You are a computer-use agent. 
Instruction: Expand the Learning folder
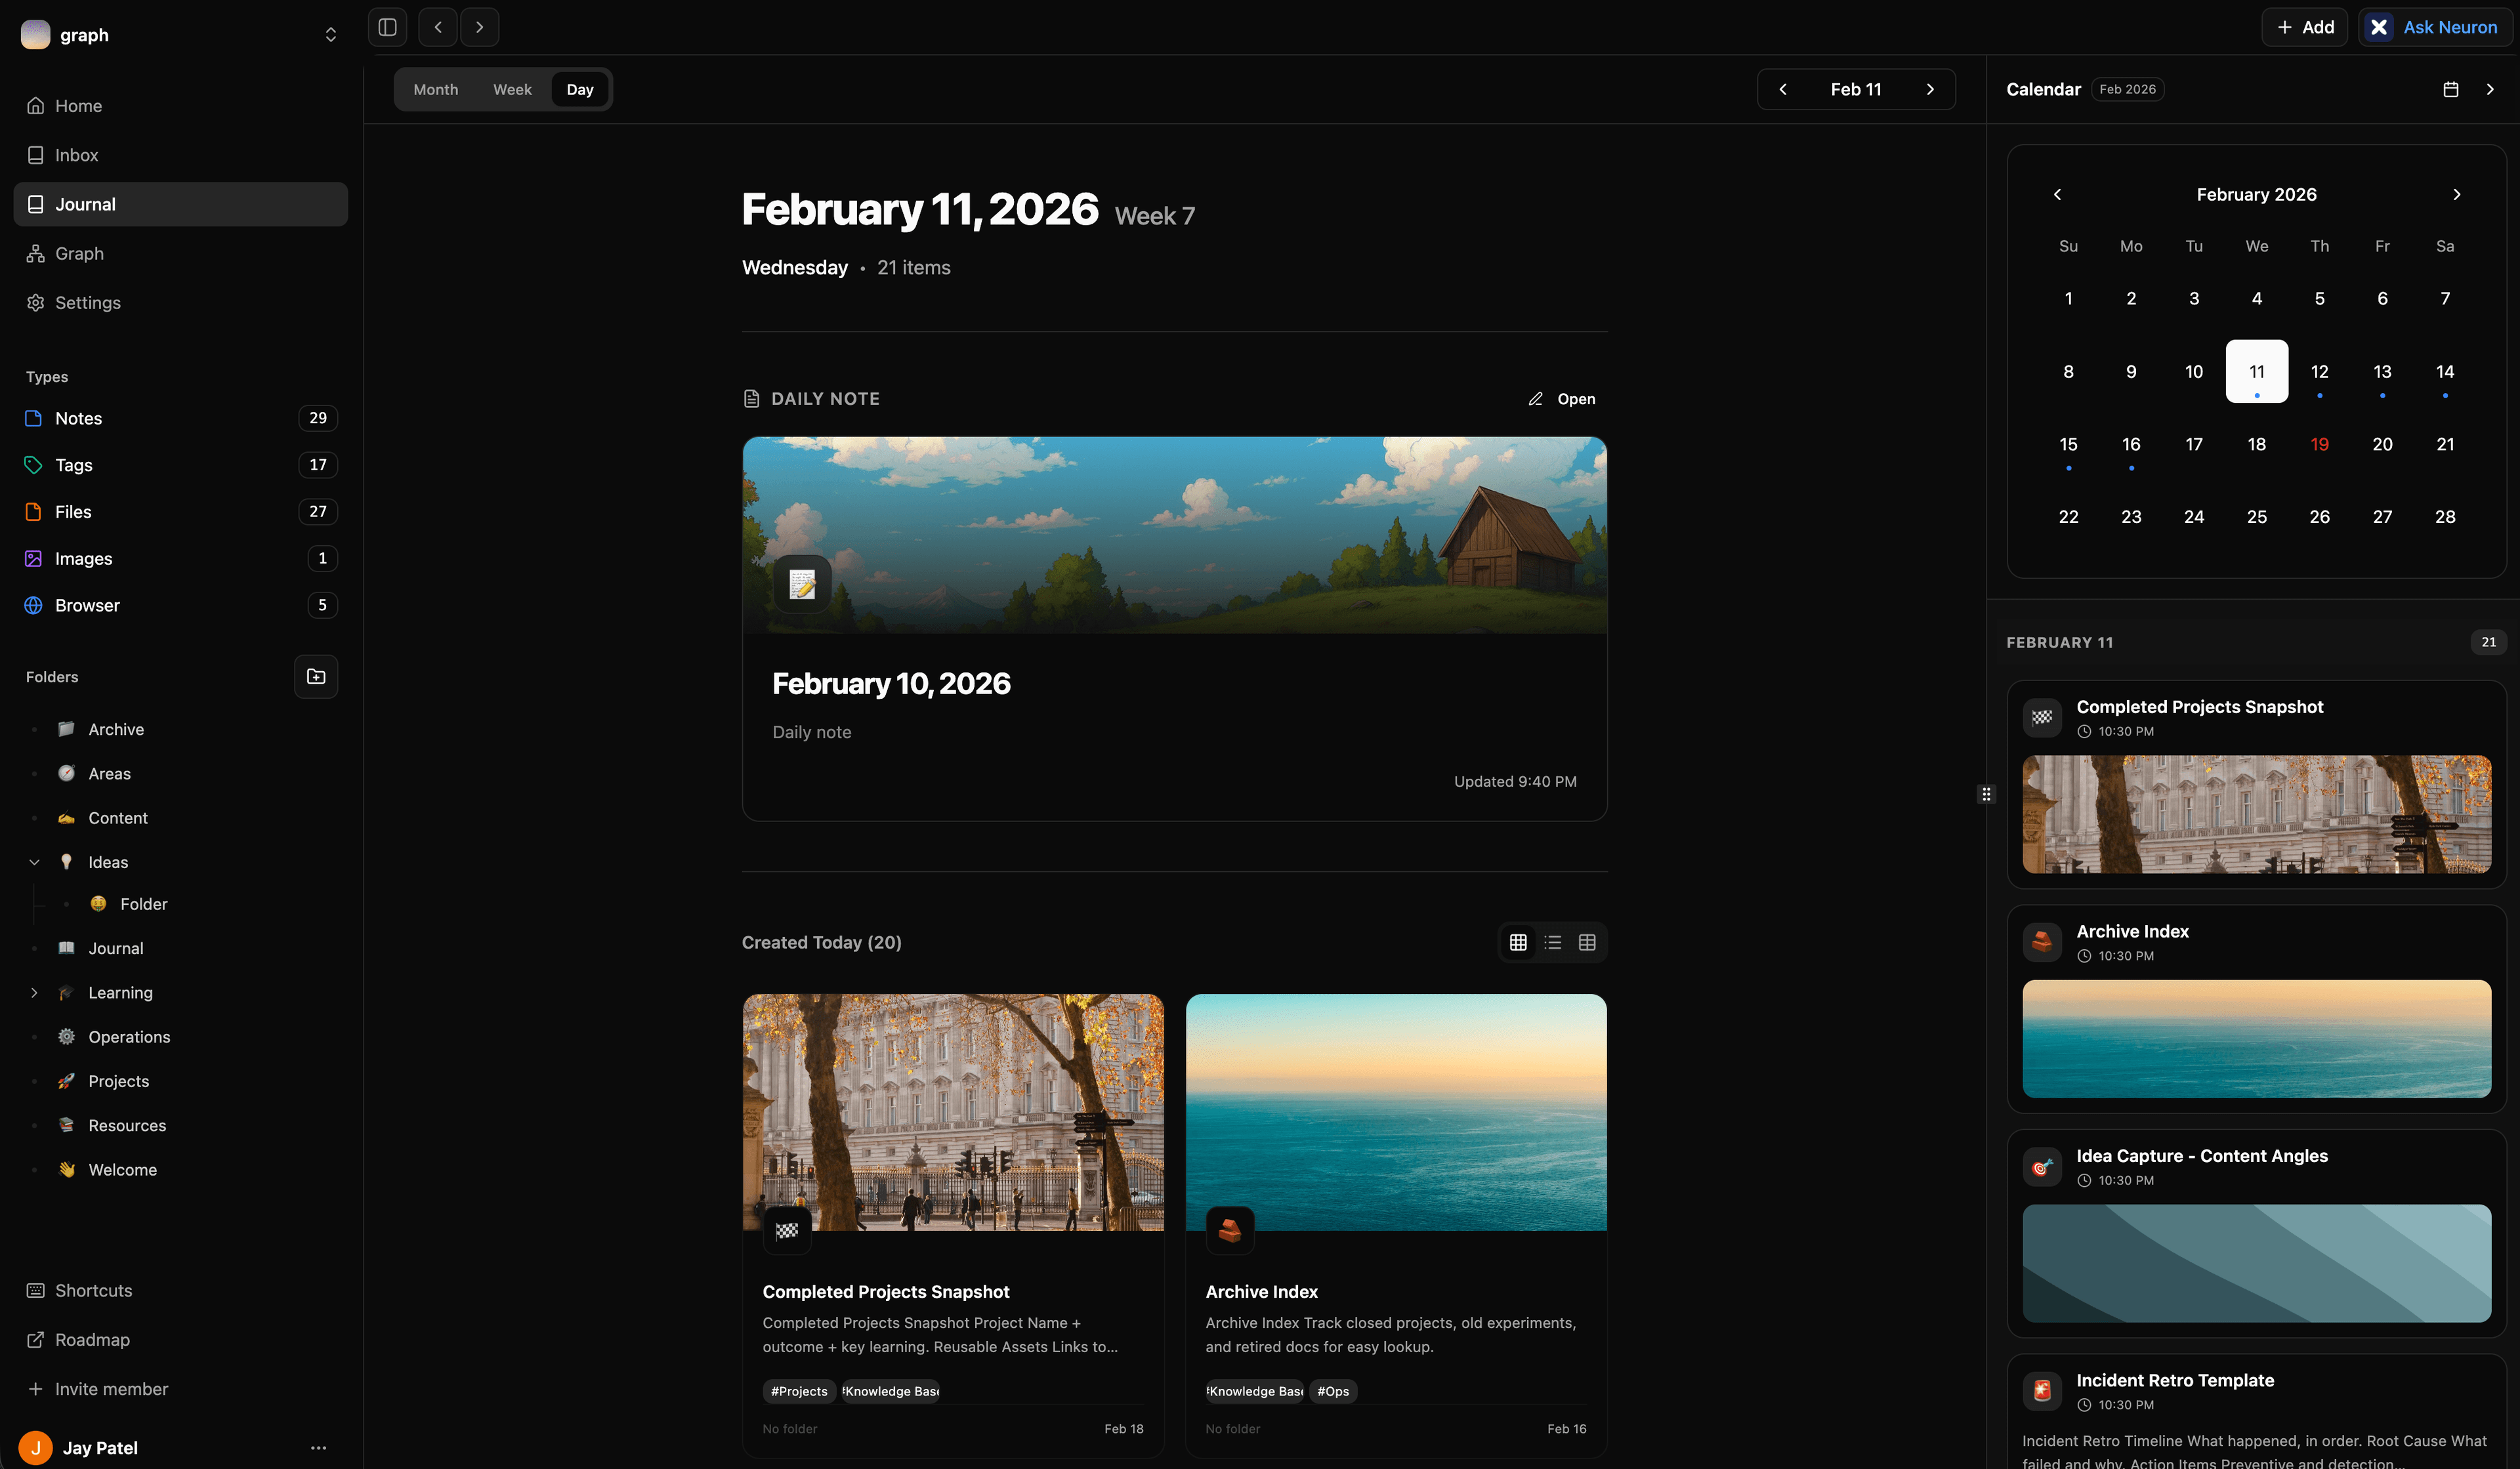tap(34, 992)
